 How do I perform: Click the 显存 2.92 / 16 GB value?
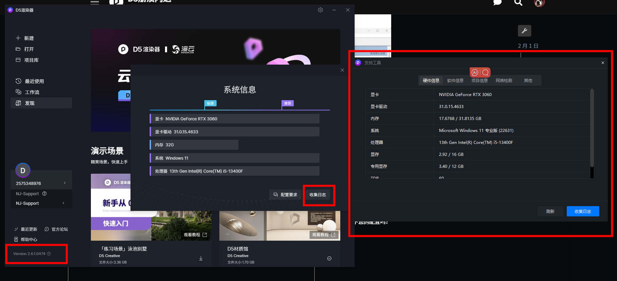click(x=451, y=155)
